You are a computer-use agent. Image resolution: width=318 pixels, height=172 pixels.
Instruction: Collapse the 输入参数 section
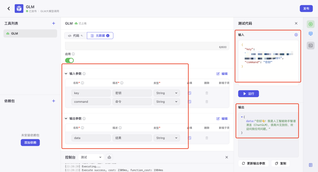point(66,74)
